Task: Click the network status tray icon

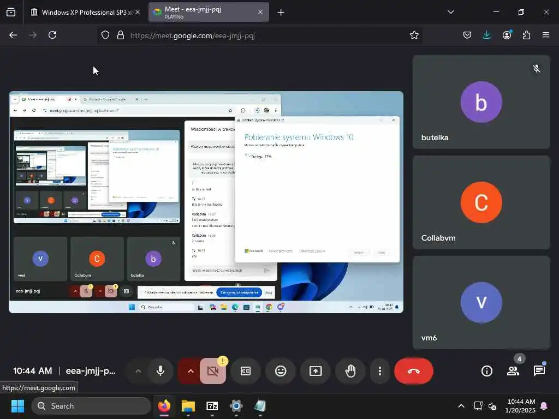Action: click(478, 406)
